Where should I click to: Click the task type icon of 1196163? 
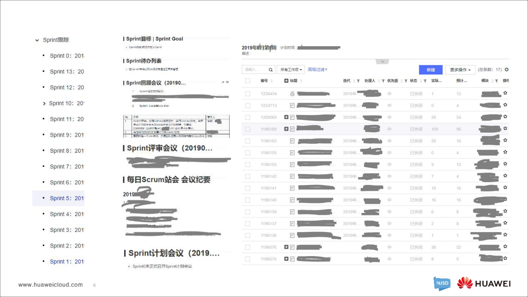pyautogui.click(x=292, y=141)
